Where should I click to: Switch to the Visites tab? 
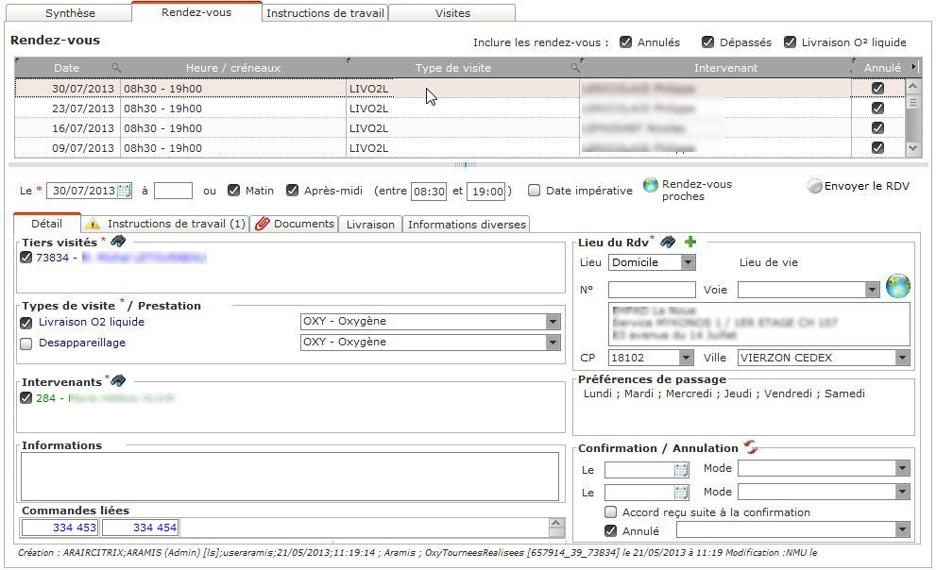tap(452, 12)
